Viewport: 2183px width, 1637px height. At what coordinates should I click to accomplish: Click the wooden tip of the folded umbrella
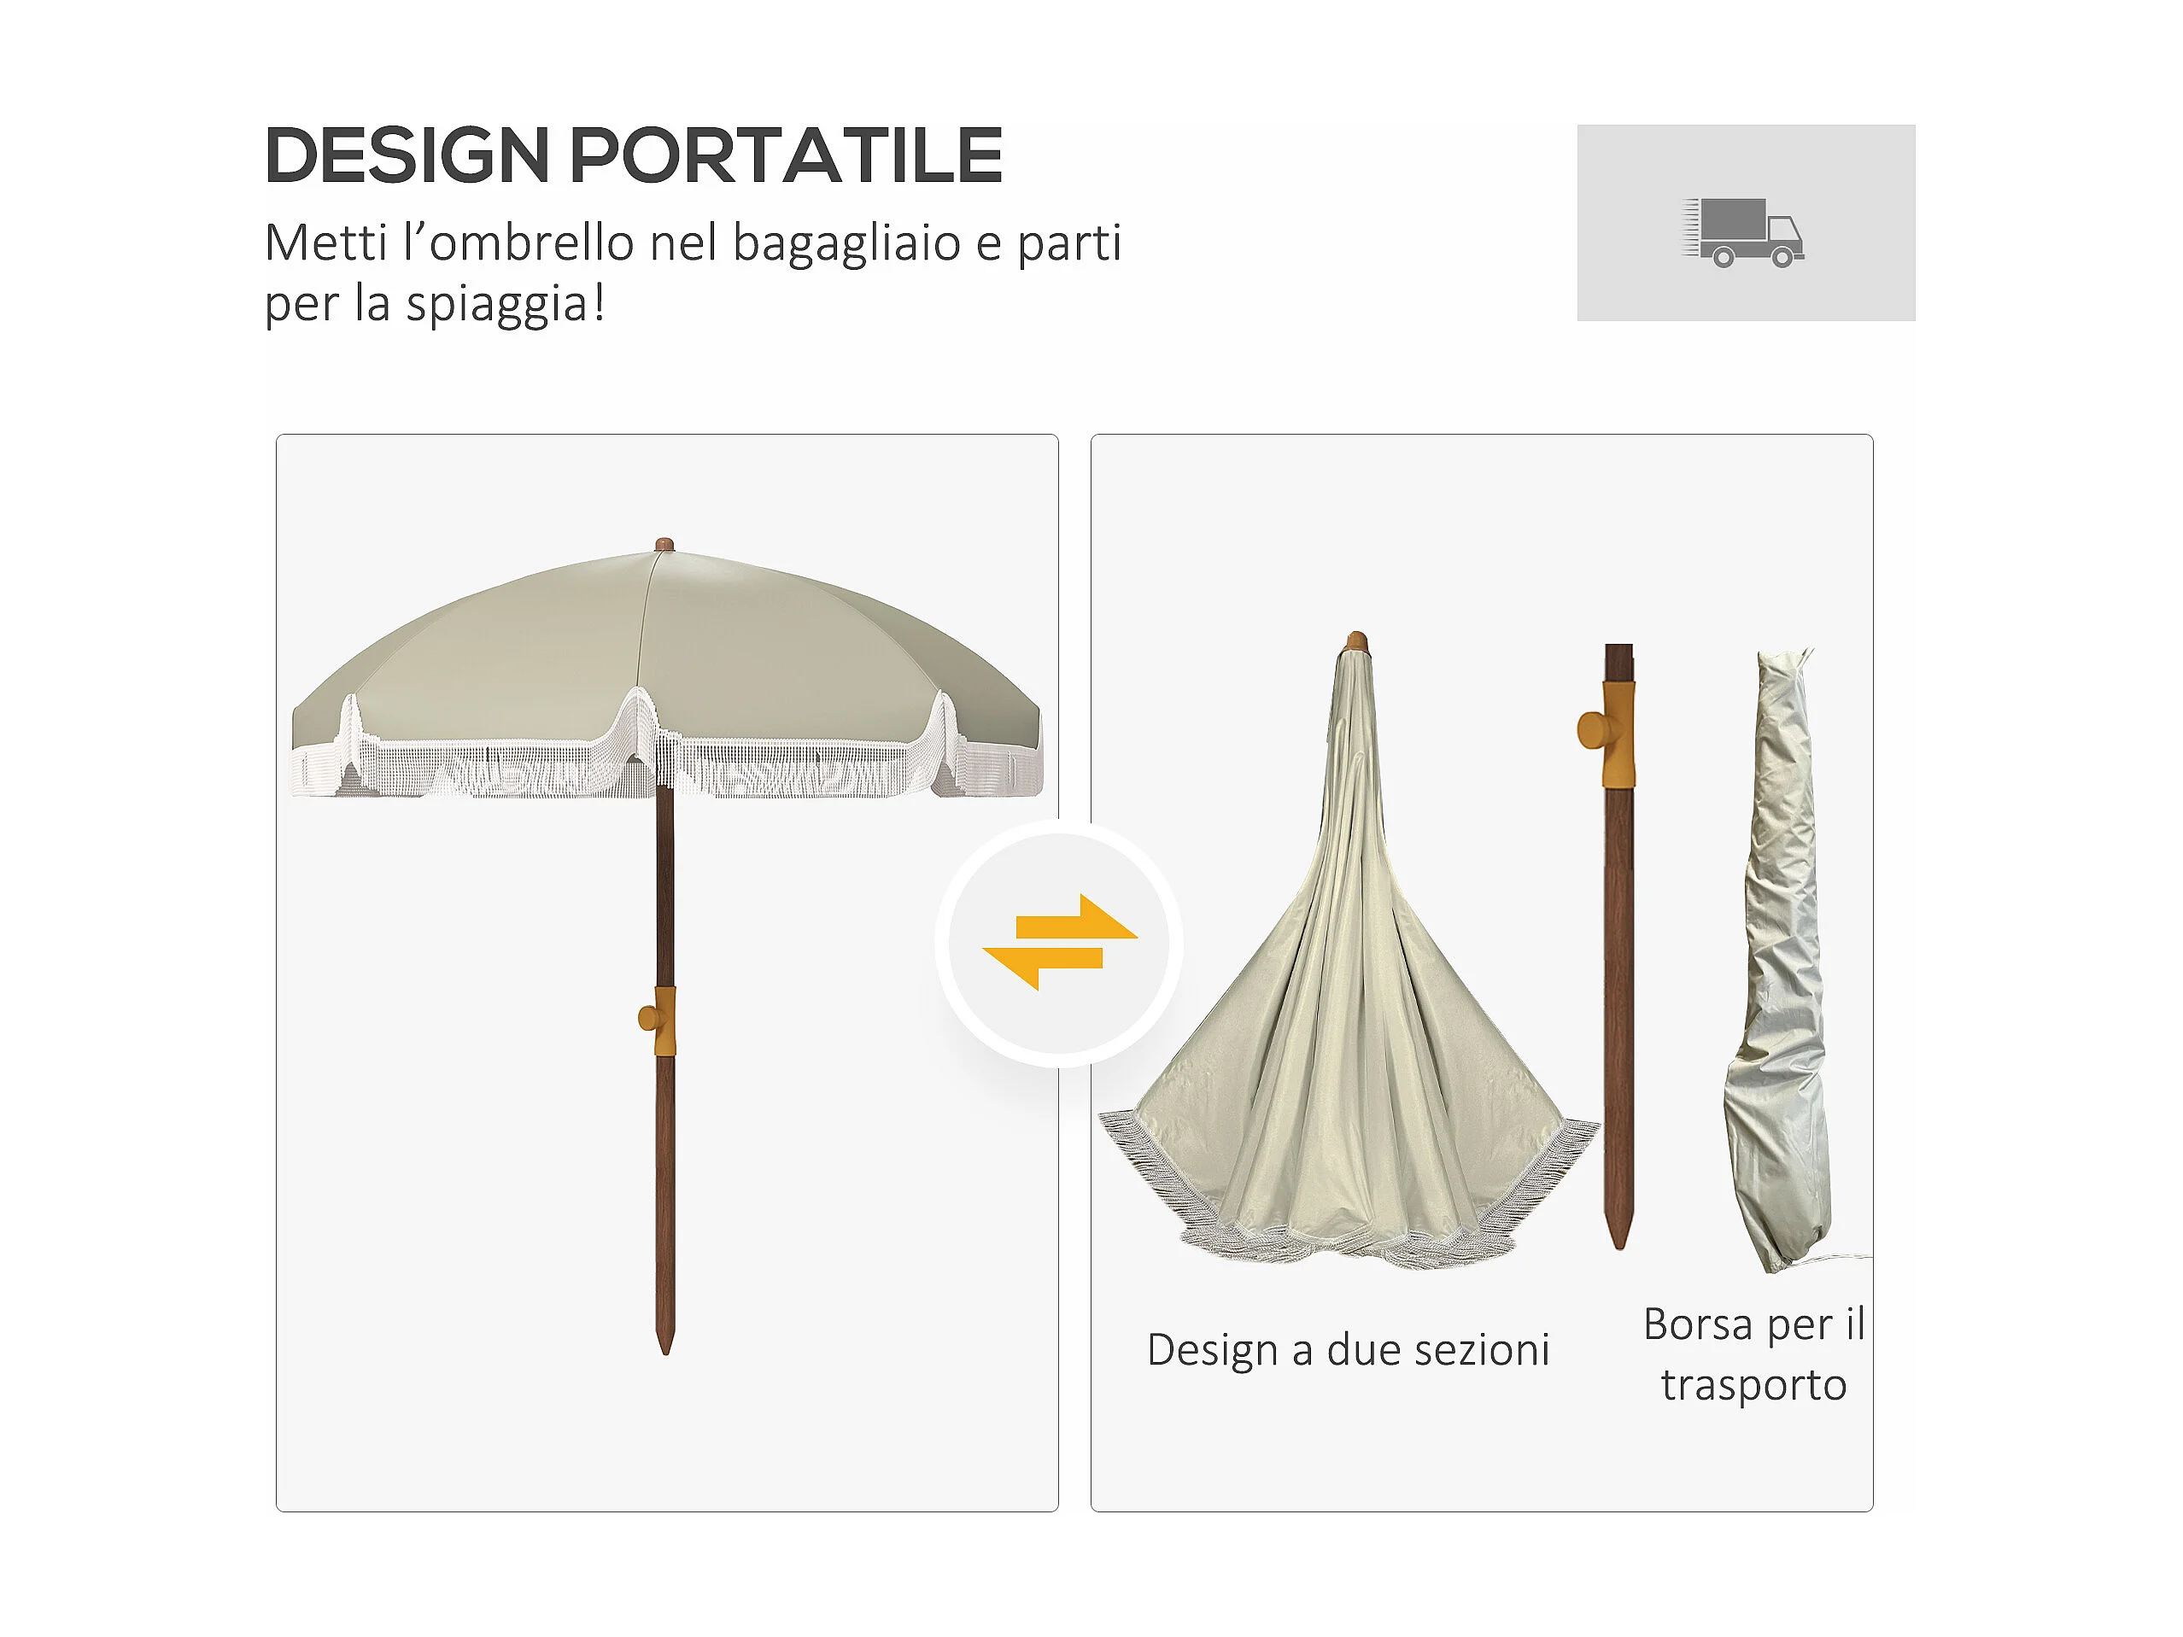[1357, 640]
